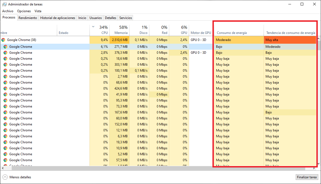
Task: Sort by the Memoria column header
Action: [x=120, y=30]
